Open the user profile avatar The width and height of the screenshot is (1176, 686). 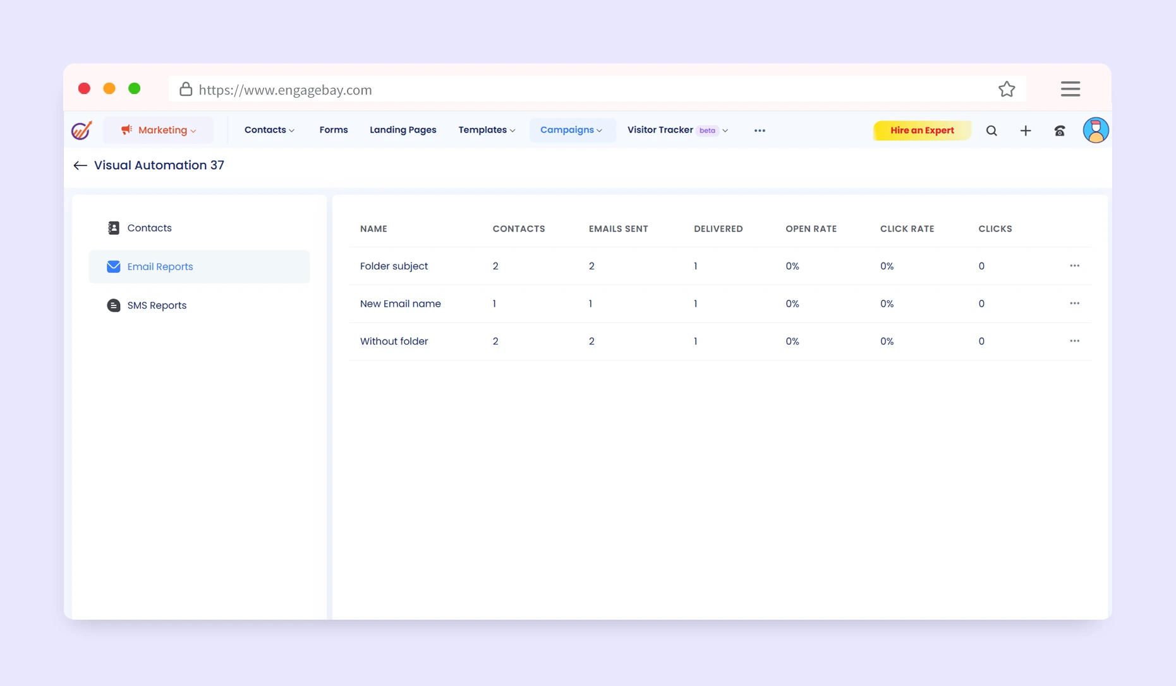(1095, 131)
